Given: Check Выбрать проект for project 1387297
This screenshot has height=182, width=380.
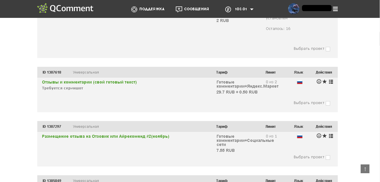Looking at the screenshot, I should coord(328,157).
